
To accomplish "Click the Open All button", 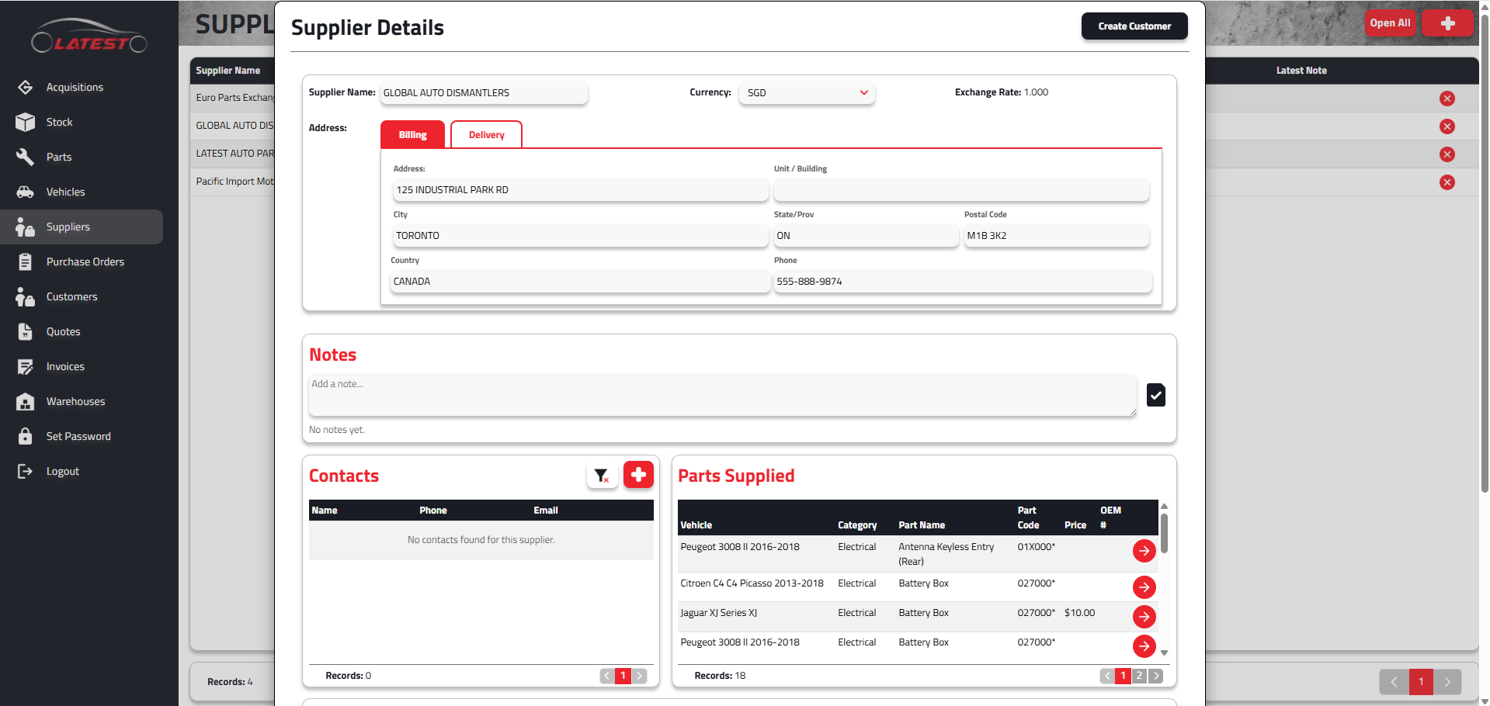I will 1390,23.
